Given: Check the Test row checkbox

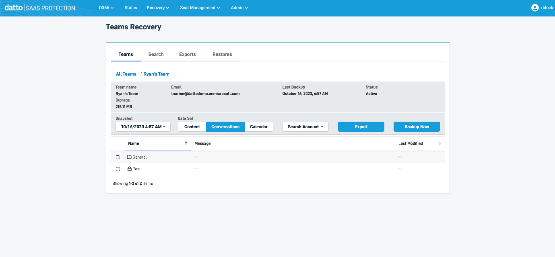Looking at the screenshot, I should click(118, 169).
